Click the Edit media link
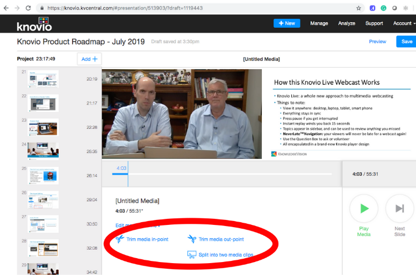Screen dimensions: 416x277 (138, 225)
